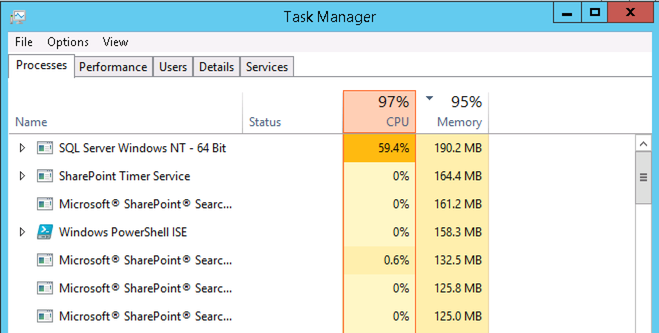Click the icon of the 161.2 MB SharePoint Search process
Image resolution: width=659 pixels, height=333 pixels.
pyautogui.click(x=45, y=204)
